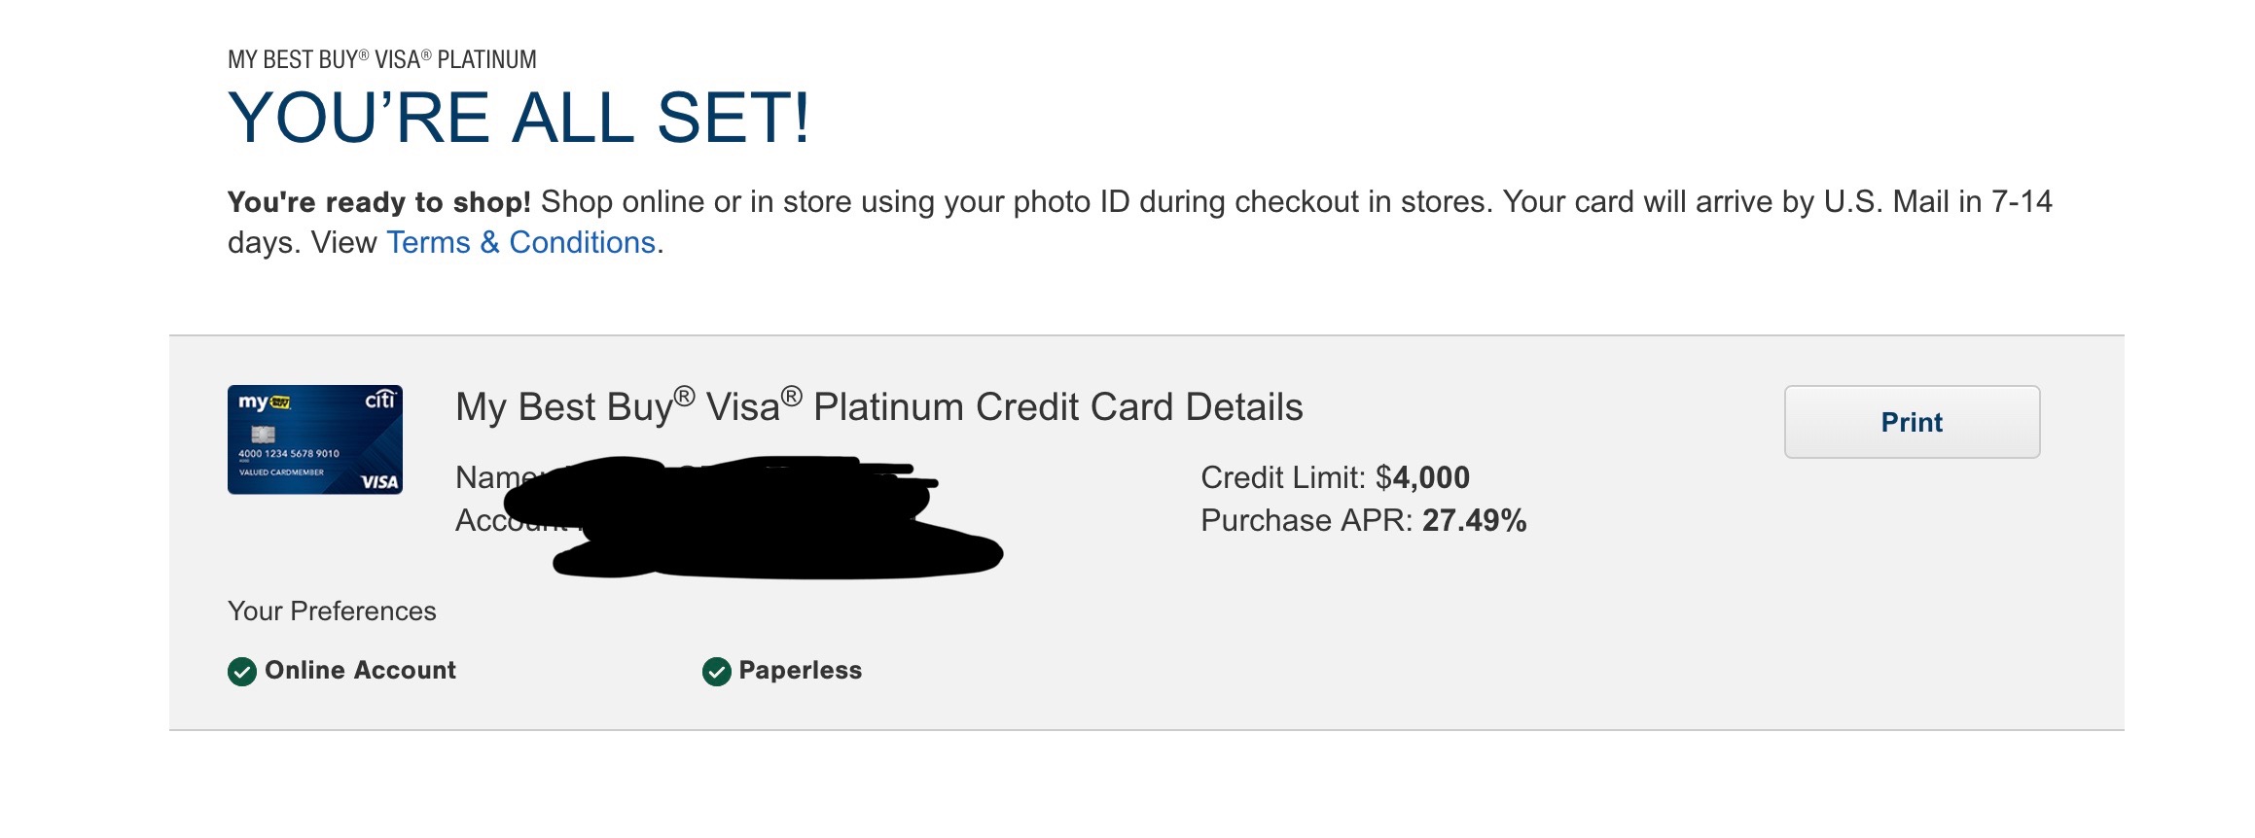Viewport: 2255px width, 838px height.
Task: Click the bold You're ready to shop! text
Action: pos(378,202)
